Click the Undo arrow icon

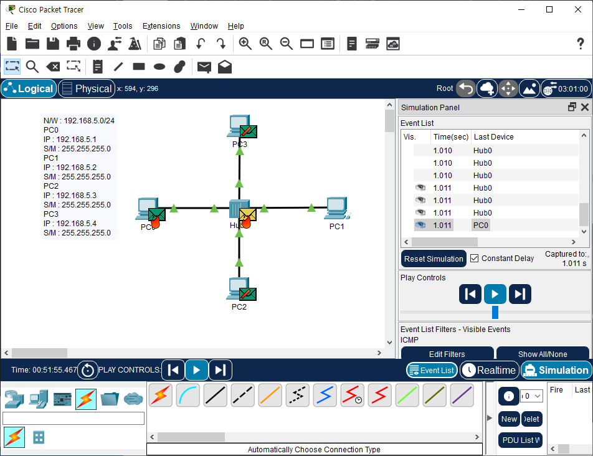coord(201,44)
